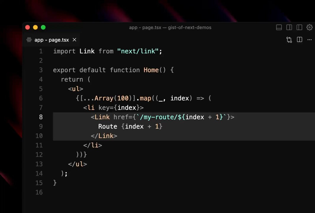Open the customize layout gear icon
The image size is (315, 213).
click(x=309, y=27)
